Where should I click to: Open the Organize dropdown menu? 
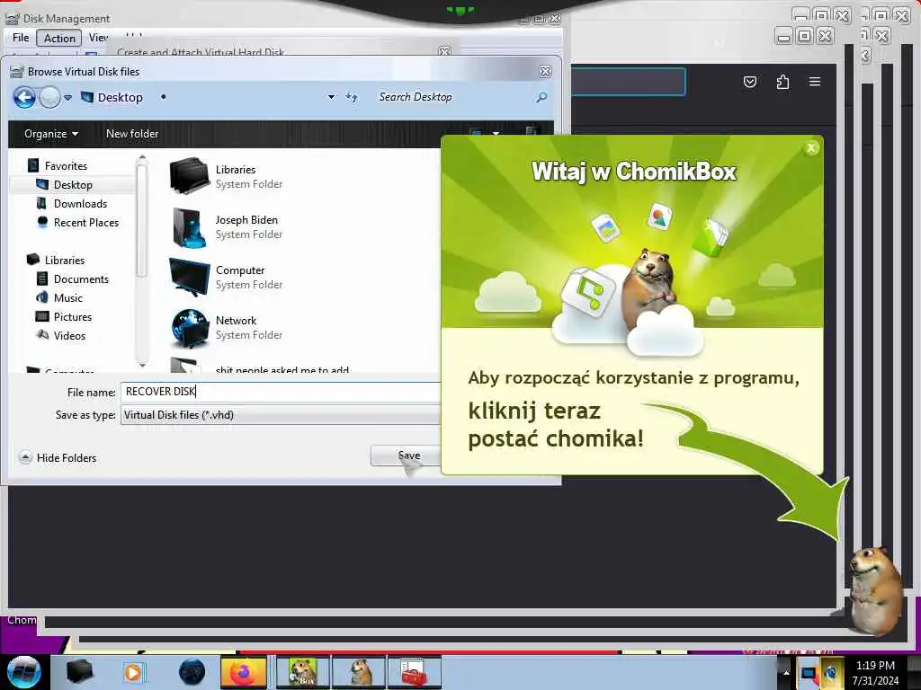51,134
